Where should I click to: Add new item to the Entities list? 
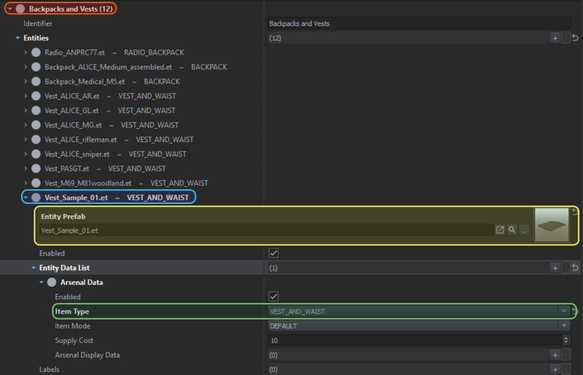555,38
